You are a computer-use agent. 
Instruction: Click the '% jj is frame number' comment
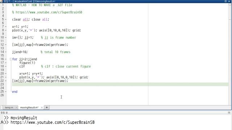[58, 38]
